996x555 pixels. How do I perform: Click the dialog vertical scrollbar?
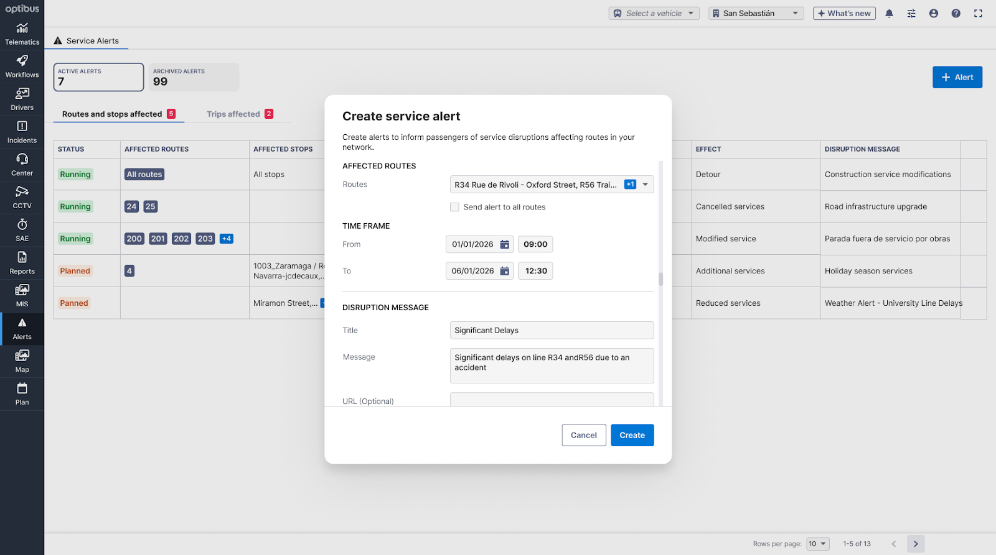(x=660, y=278)
